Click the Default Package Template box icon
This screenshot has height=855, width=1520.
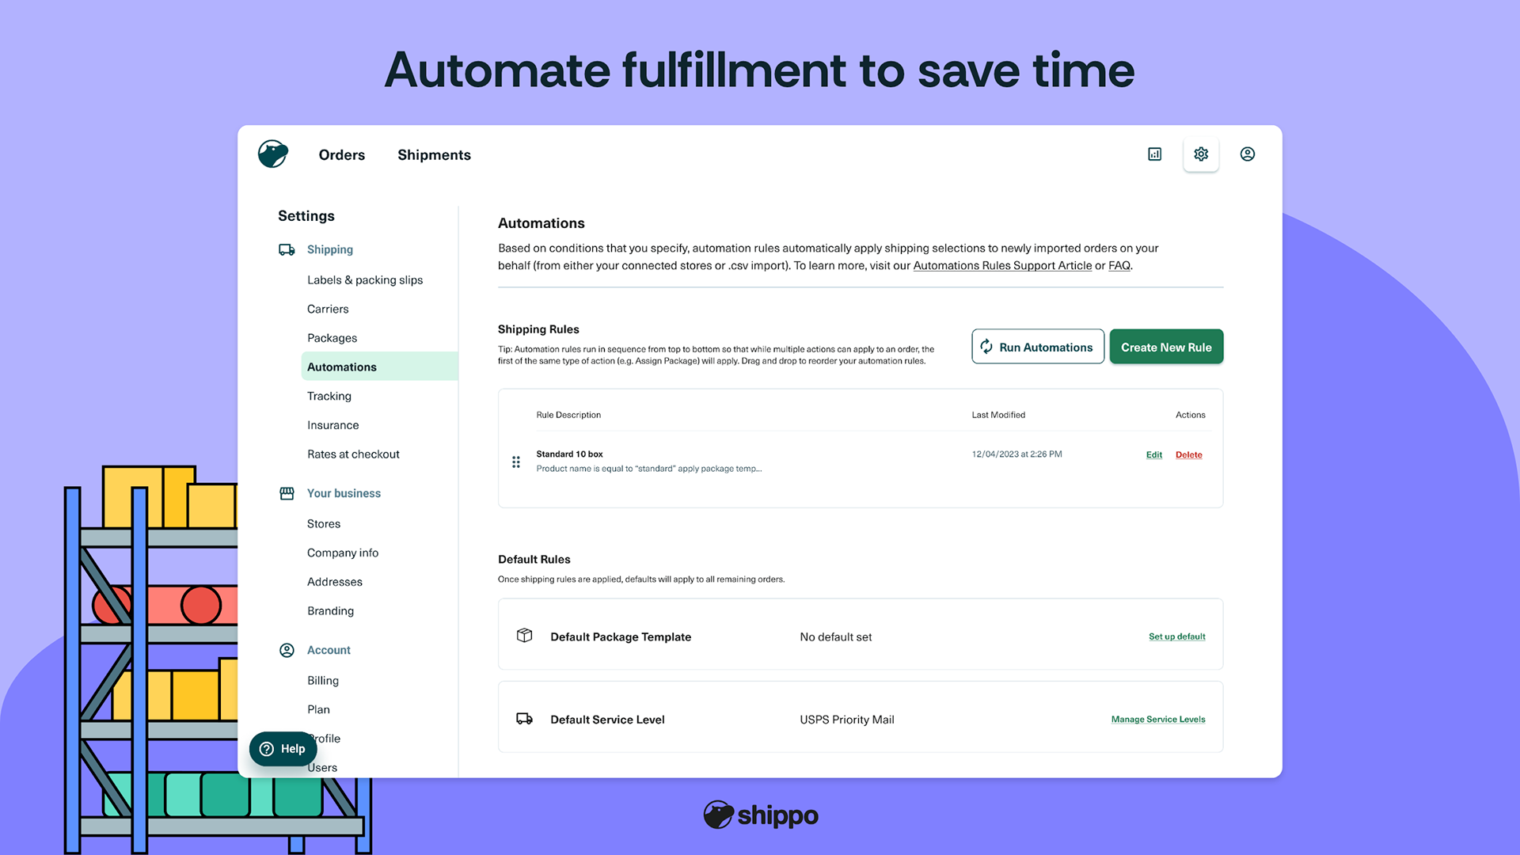(524, 636)
